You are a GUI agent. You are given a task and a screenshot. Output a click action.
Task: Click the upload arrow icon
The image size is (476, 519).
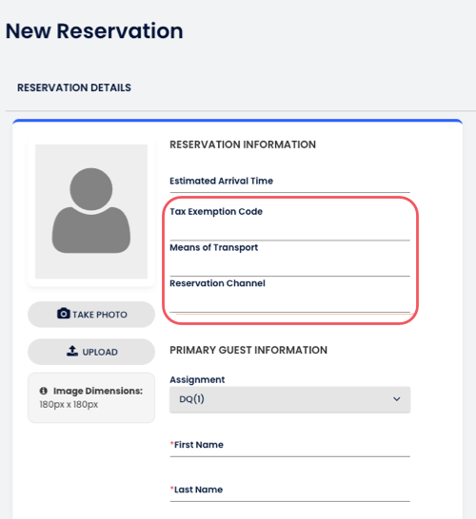coord(72,351)
